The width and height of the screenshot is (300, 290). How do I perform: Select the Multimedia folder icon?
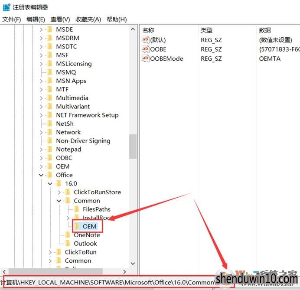50,98
